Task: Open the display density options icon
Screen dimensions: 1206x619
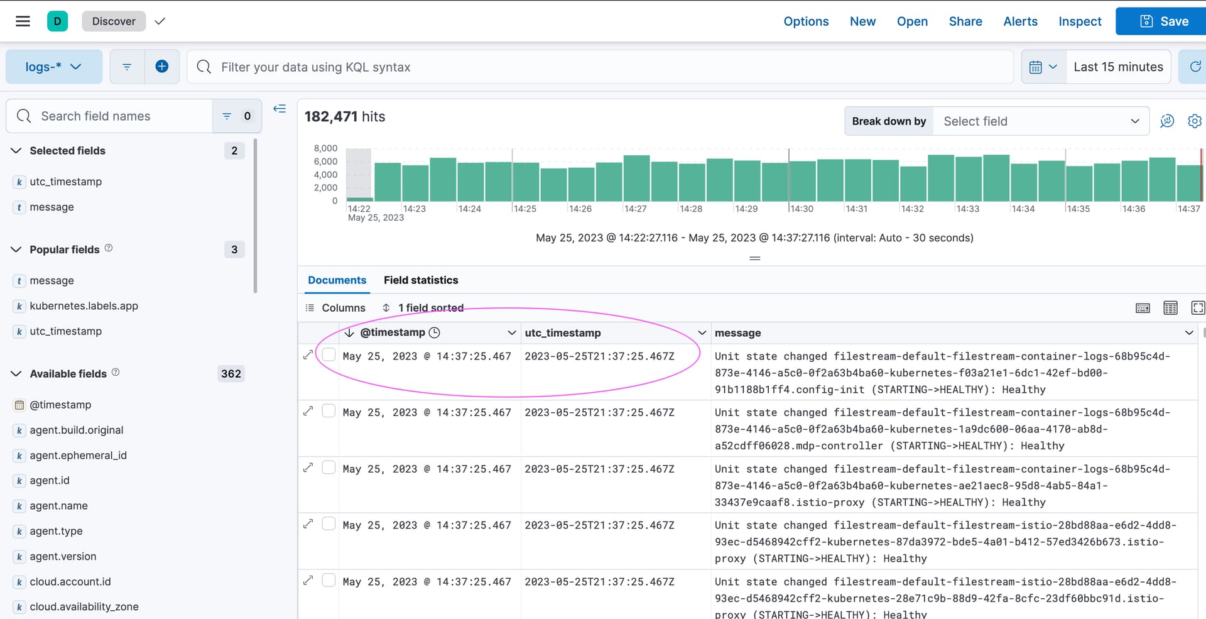Action: tap(1170, 308)
